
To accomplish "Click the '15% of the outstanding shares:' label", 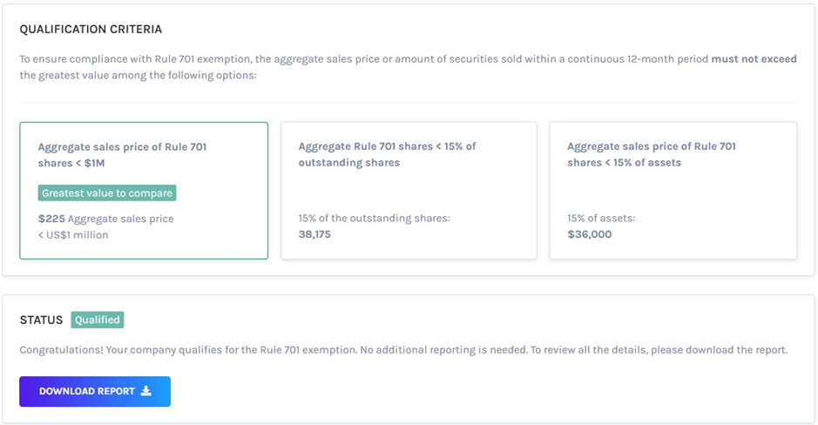I will point(374,219).
